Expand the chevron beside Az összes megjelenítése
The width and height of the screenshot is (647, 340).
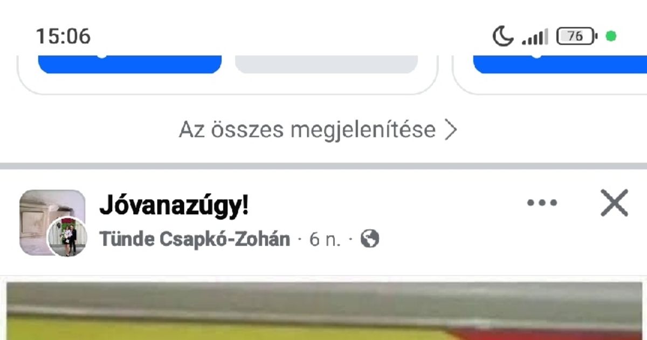pyautogui.click(x=450, y=130)
